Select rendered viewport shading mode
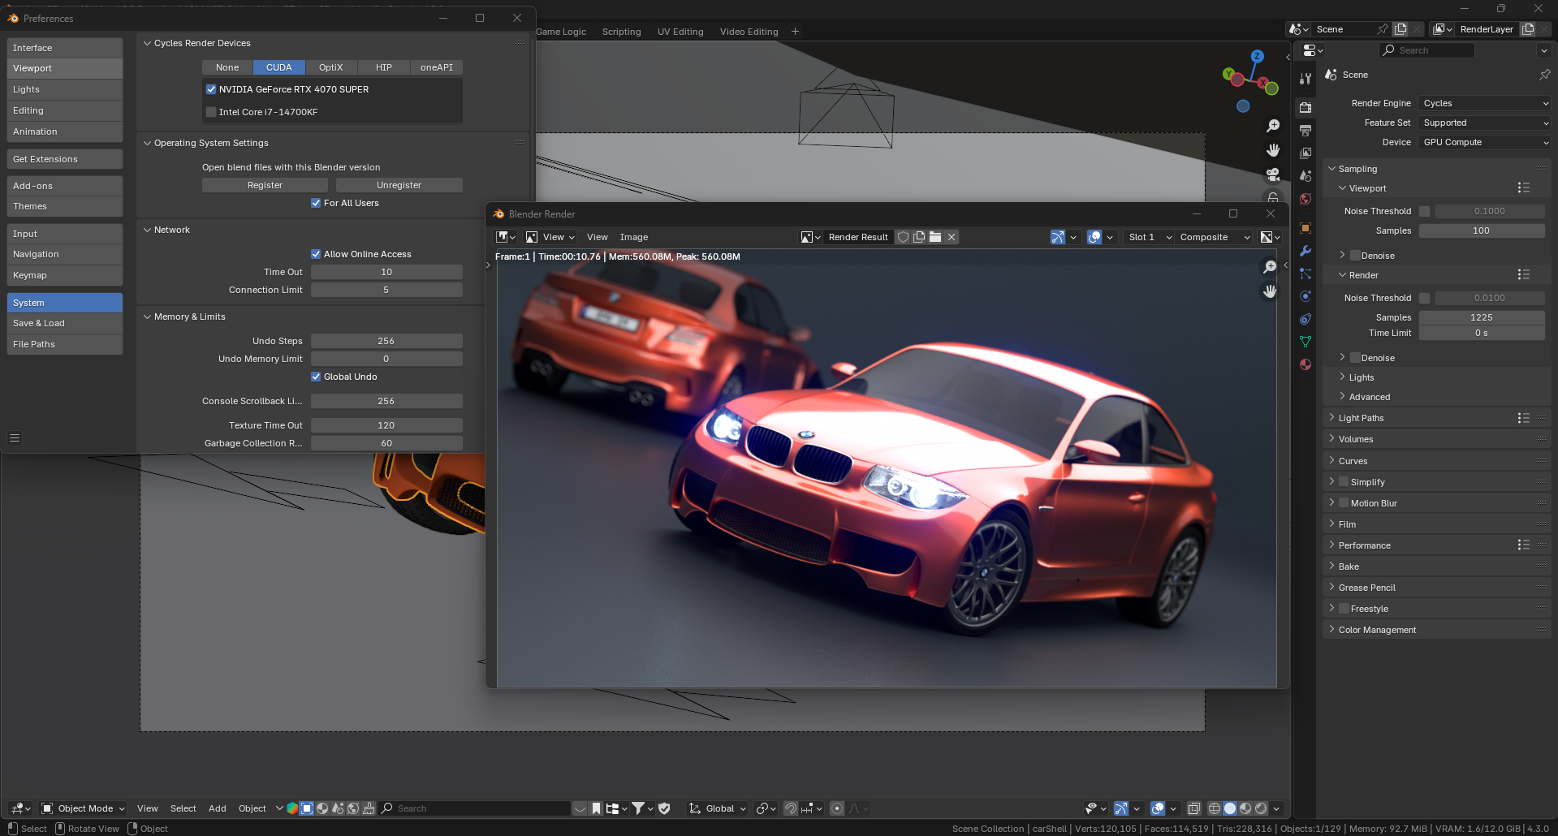 (1261, 808)
